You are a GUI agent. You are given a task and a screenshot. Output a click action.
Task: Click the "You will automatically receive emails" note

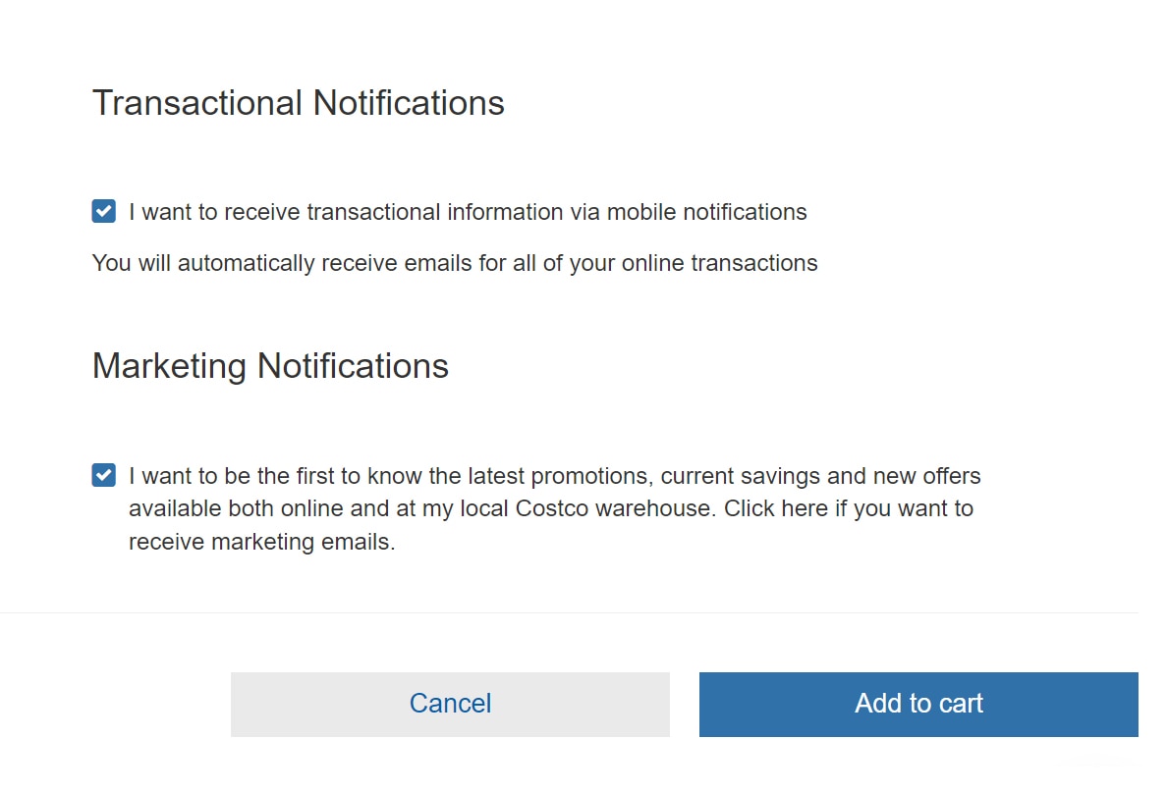pyautogui.click(x=454, y=263)
